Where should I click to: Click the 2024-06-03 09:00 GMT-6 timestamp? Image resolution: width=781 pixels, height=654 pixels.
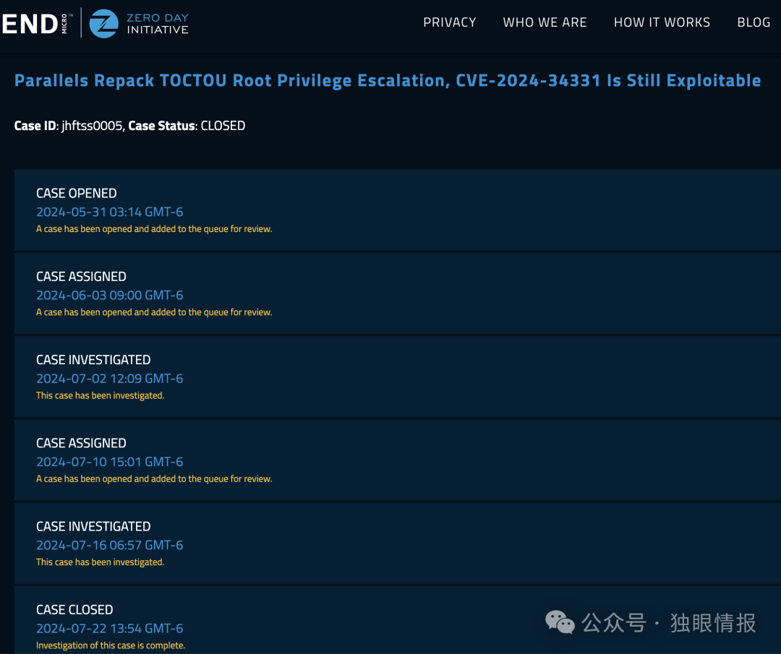110,295
